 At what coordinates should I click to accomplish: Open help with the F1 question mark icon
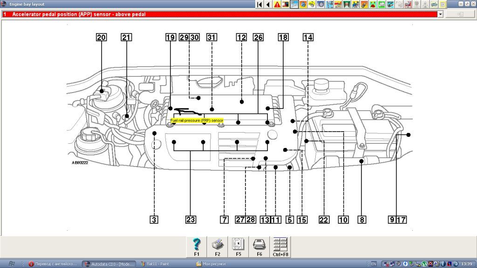point(197,244)
